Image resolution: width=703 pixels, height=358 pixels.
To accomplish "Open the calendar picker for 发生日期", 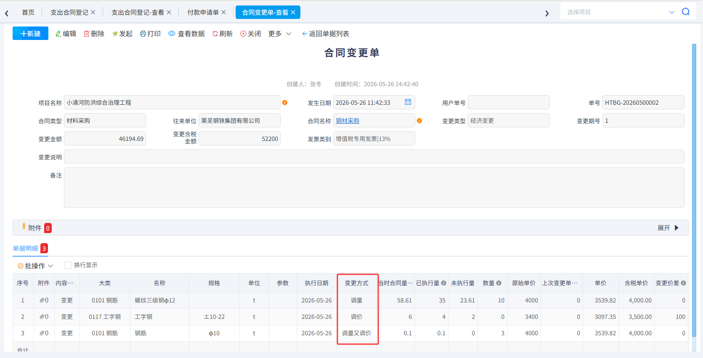I will (408, 102).
